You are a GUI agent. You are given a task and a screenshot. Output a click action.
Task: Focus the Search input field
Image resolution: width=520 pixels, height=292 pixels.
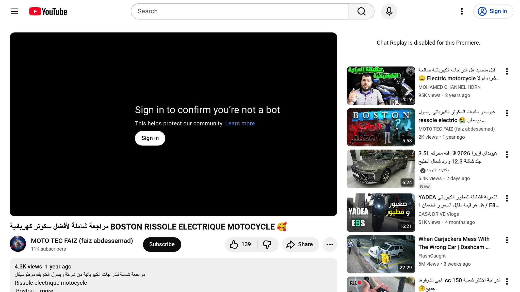(240, 11)
